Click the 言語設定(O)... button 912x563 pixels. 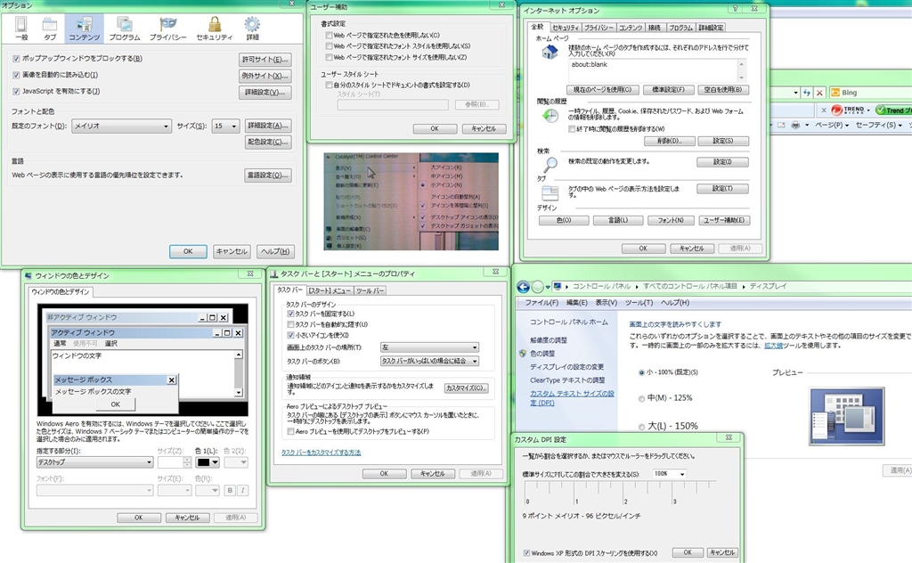(268, 175)
